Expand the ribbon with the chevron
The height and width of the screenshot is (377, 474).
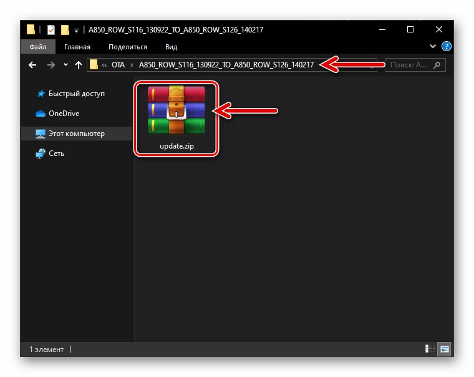(433, 46)
